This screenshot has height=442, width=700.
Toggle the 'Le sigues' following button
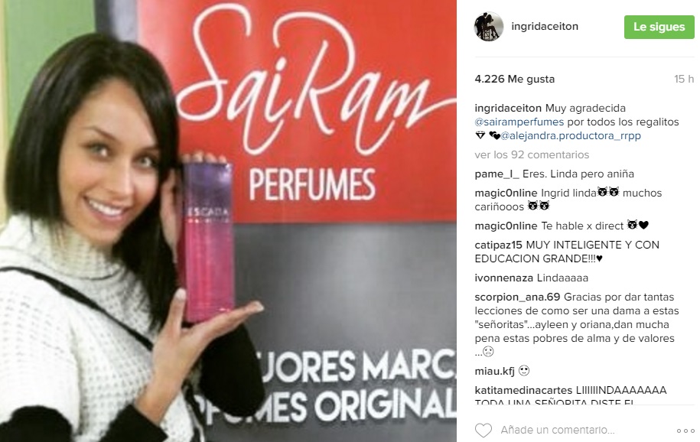[659, 27]
